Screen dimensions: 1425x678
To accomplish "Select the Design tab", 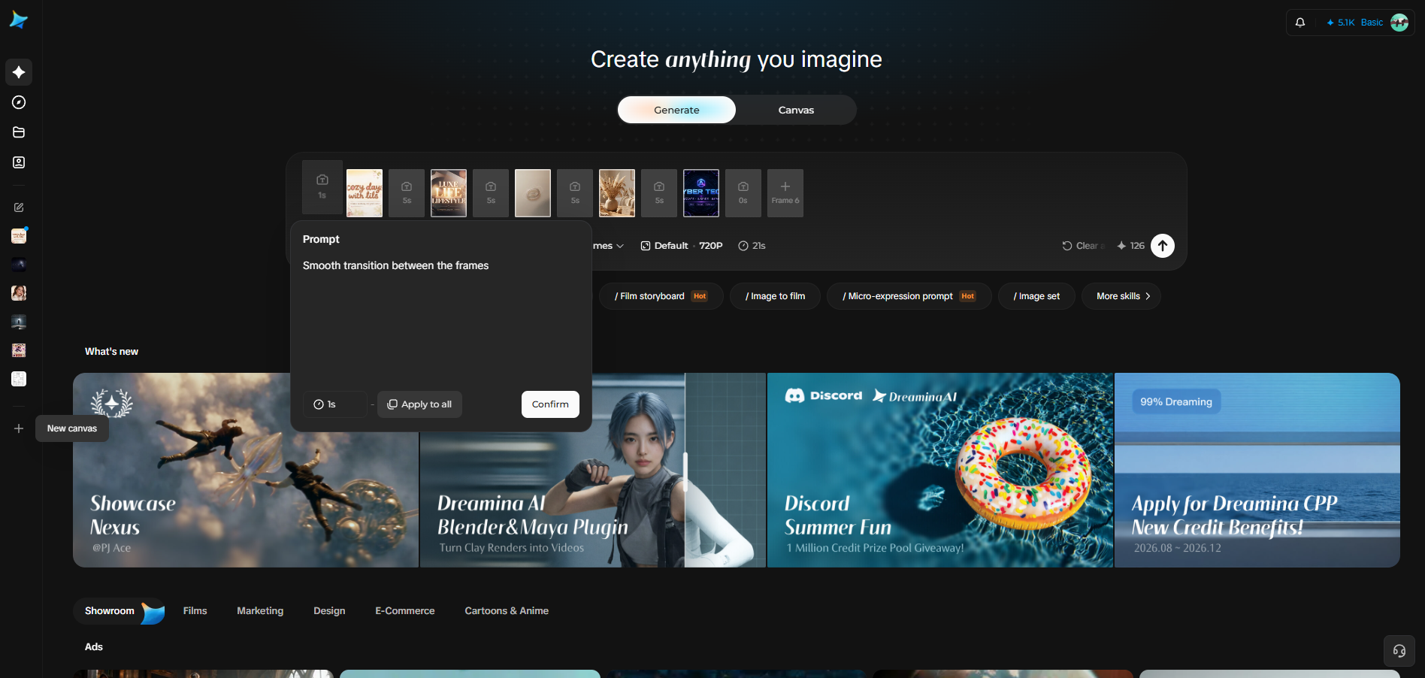I will (329, 611).
